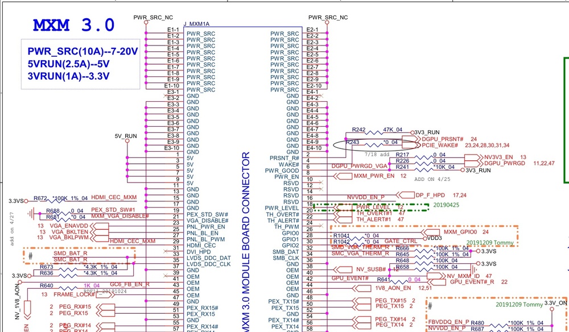Click the "TH_OVERT#1" net label
569x332 pixels.
pyautogui.click(x=374, y=214)
